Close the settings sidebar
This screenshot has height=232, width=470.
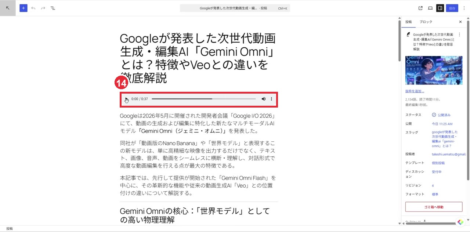(x=460, y=22)
